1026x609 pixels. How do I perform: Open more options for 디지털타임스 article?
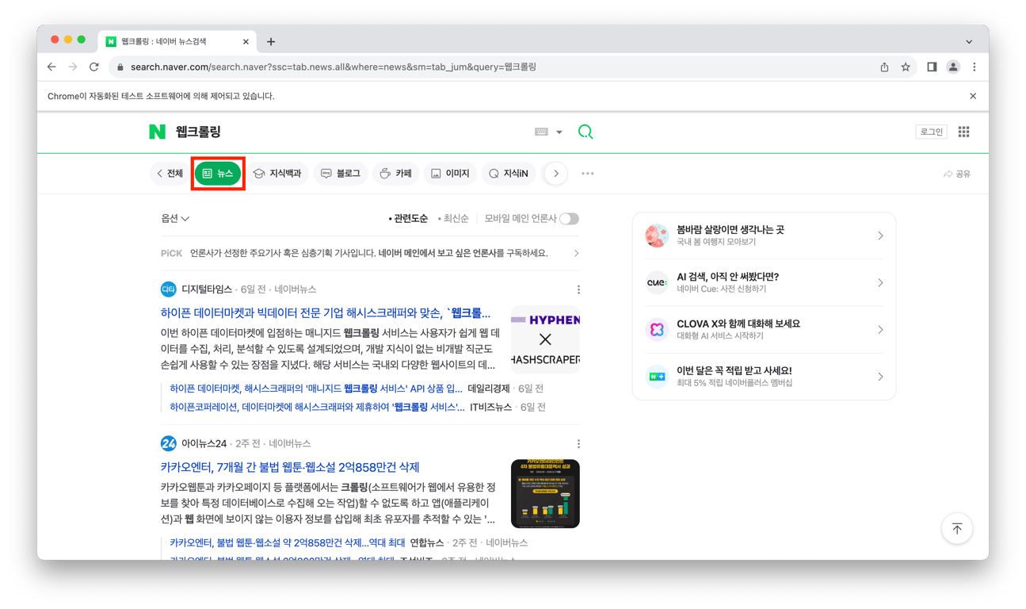point(578,289)
